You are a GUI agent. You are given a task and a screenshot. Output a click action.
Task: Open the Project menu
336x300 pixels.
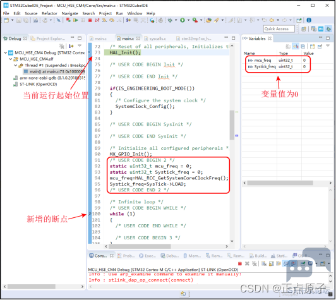pos(105,13)
